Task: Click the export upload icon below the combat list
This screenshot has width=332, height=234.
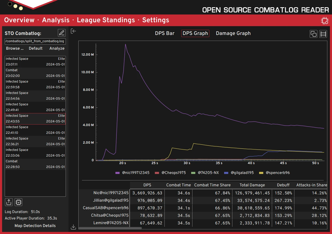Action: [x=9, y=202]
